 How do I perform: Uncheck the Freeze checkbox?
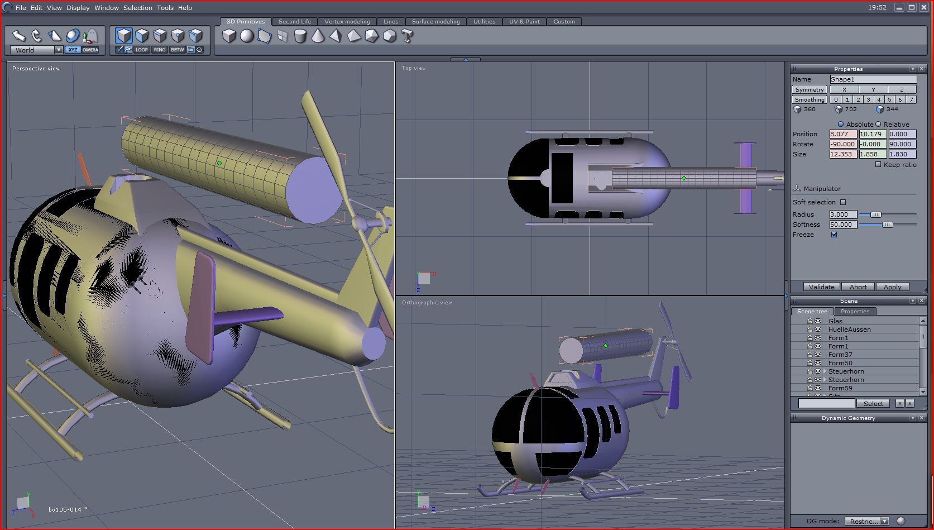coord(834,235)
